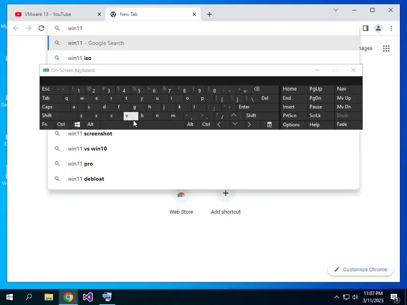Choose the win11 vs win10 suggestion

click(x=203, y=149)
